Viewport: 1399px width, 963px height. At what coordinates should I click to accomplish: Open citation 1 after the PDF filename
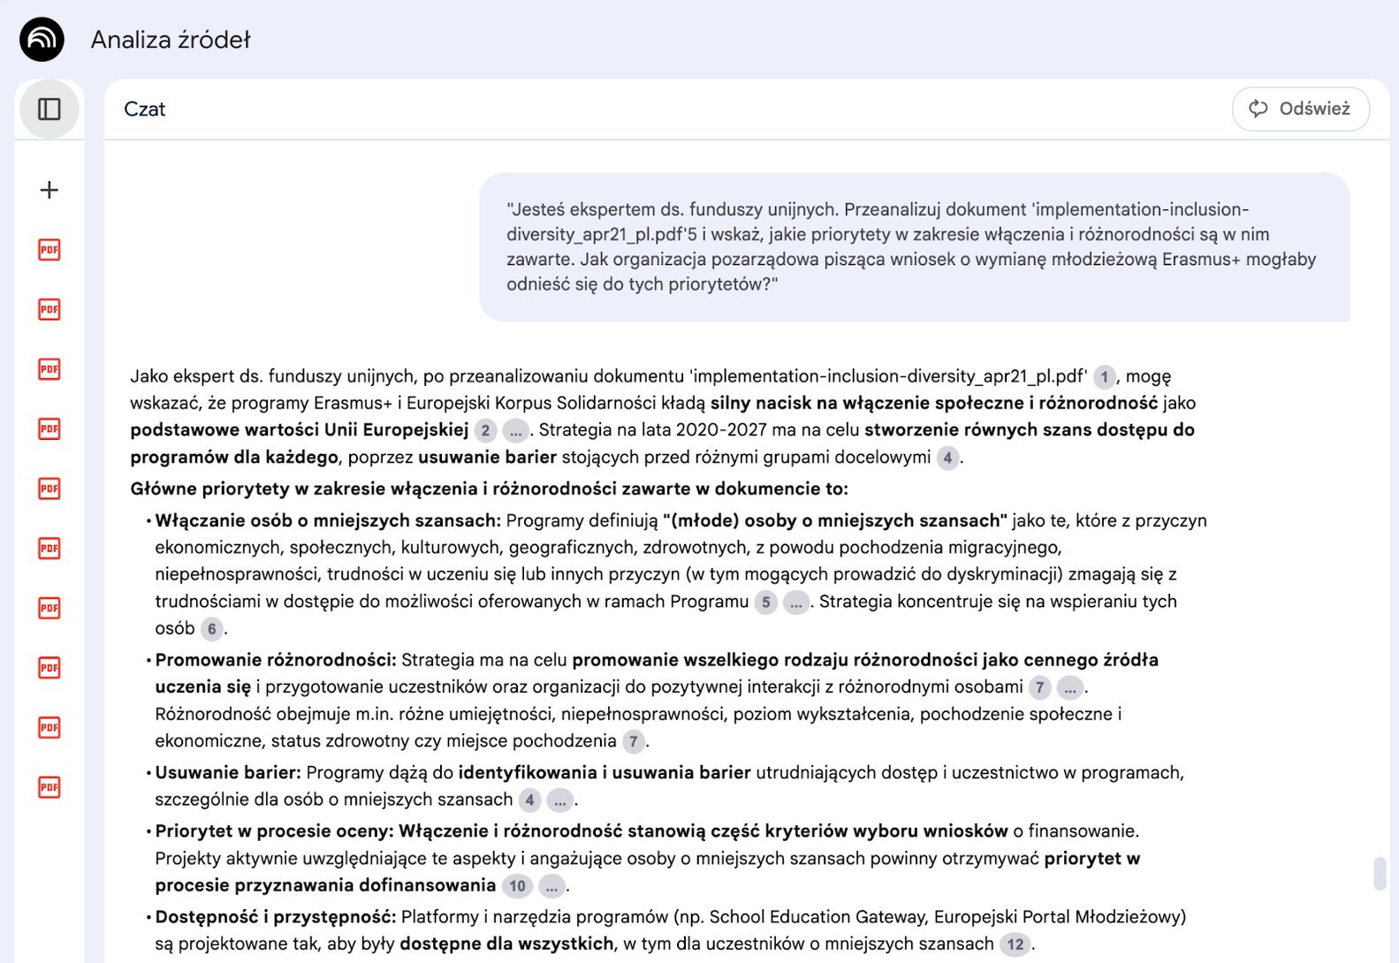1104,377
